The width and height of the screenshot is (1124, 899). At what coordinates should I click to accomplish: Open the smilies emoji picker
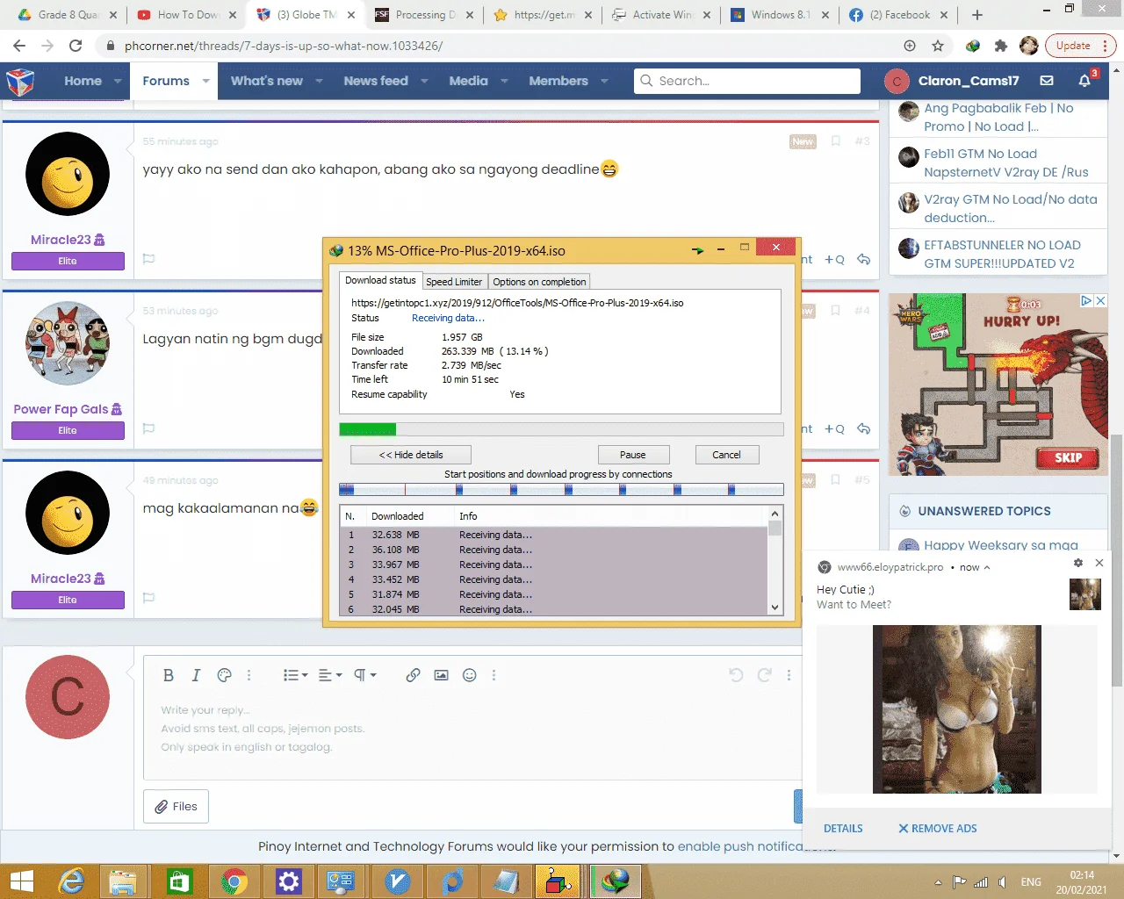click(470, 675)
